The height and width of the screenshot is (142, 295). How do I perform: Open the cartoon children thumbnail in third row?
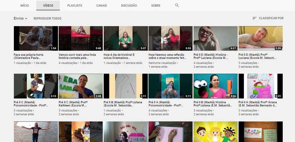tap(215, 132)
